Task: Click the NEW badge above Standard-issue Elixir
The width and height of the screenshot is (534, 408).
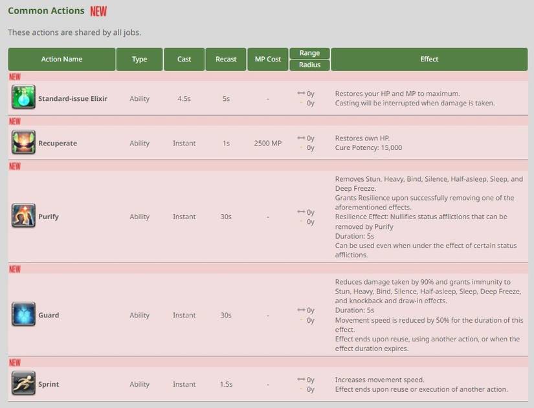Action: (14, 76)
